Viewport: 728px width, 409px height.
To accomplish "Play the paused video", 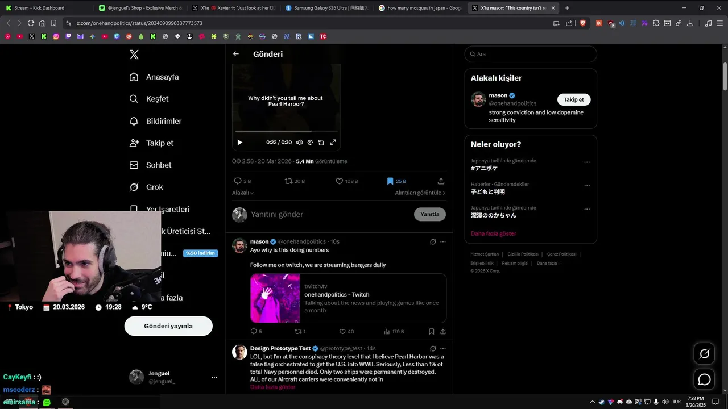I will 239,143.
